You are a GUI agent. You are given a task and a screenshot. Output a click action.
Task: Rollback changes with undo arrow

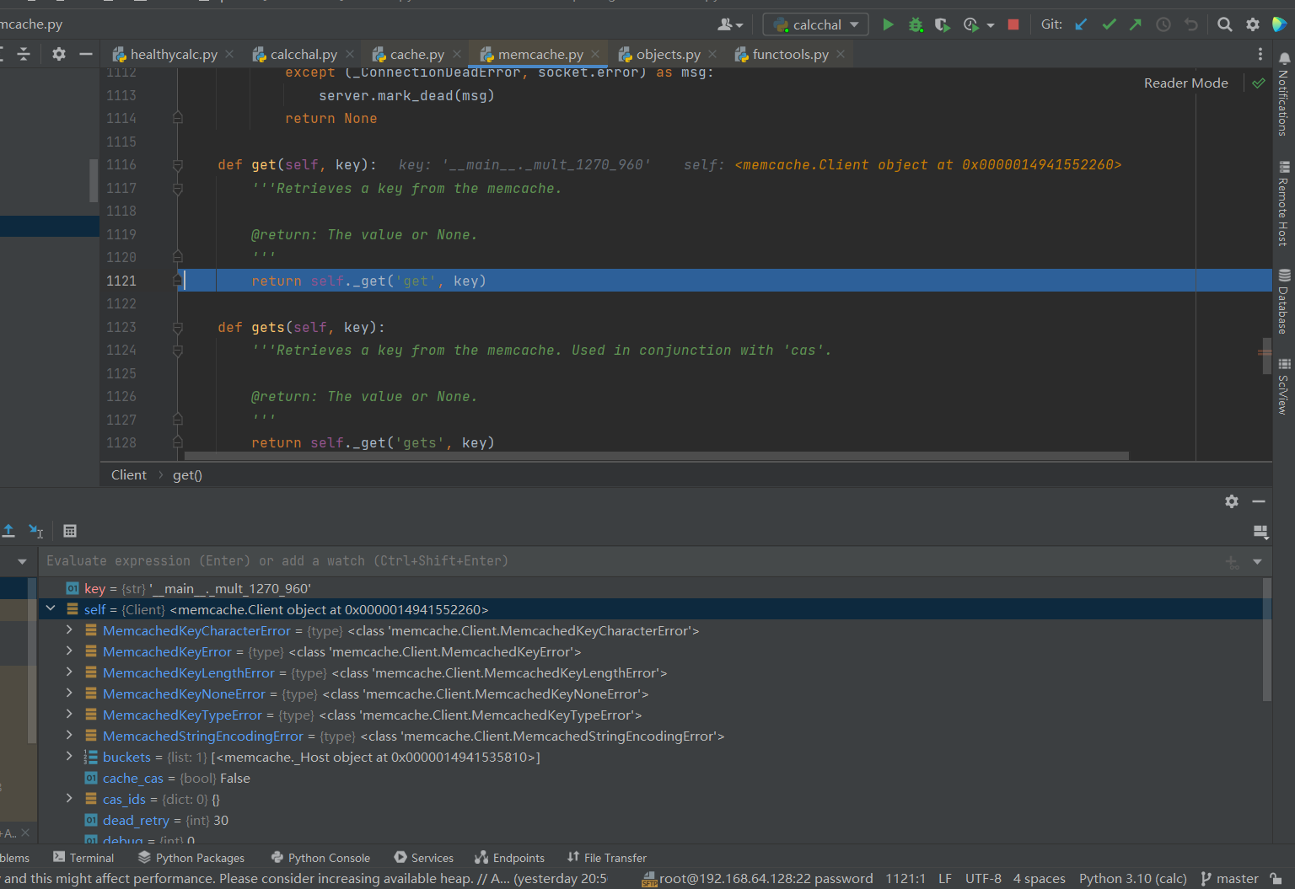[1190, 24]
